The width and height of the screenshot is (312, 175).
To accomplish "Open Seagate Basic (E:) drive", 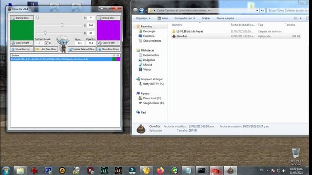I will (154, 103).
